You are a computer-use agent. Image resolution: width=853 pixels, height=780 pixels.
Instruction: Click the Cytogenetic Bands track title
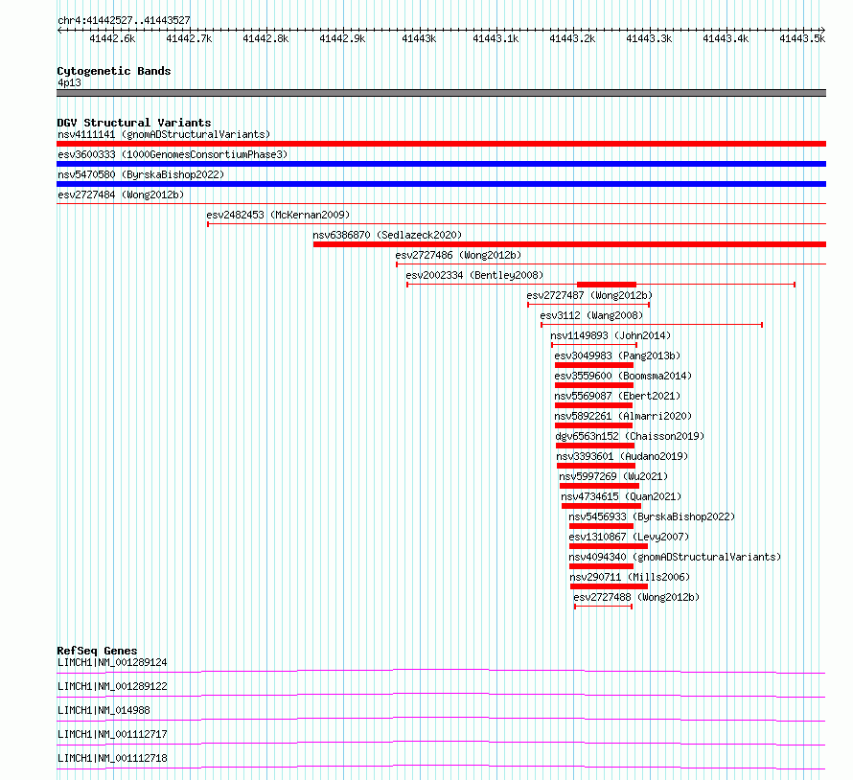(x=114, y=71)
